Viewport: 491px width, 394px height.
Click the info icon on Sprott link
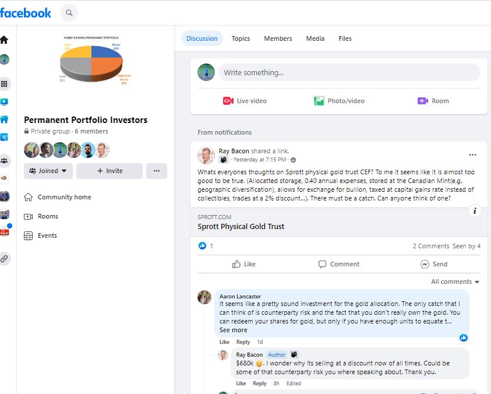[x=475, y=211]
